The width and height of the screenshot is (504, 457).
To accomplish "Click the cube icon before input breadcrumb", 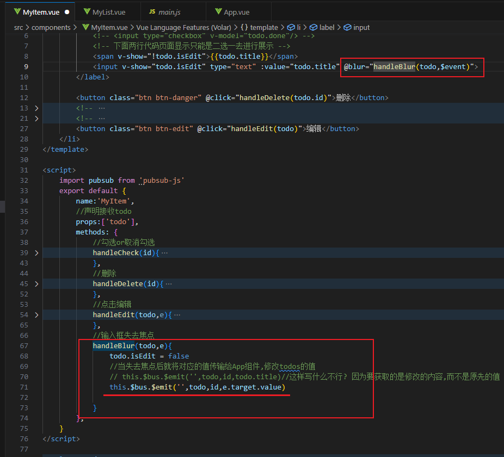I will pyautogui.click(x=347, y=27).
